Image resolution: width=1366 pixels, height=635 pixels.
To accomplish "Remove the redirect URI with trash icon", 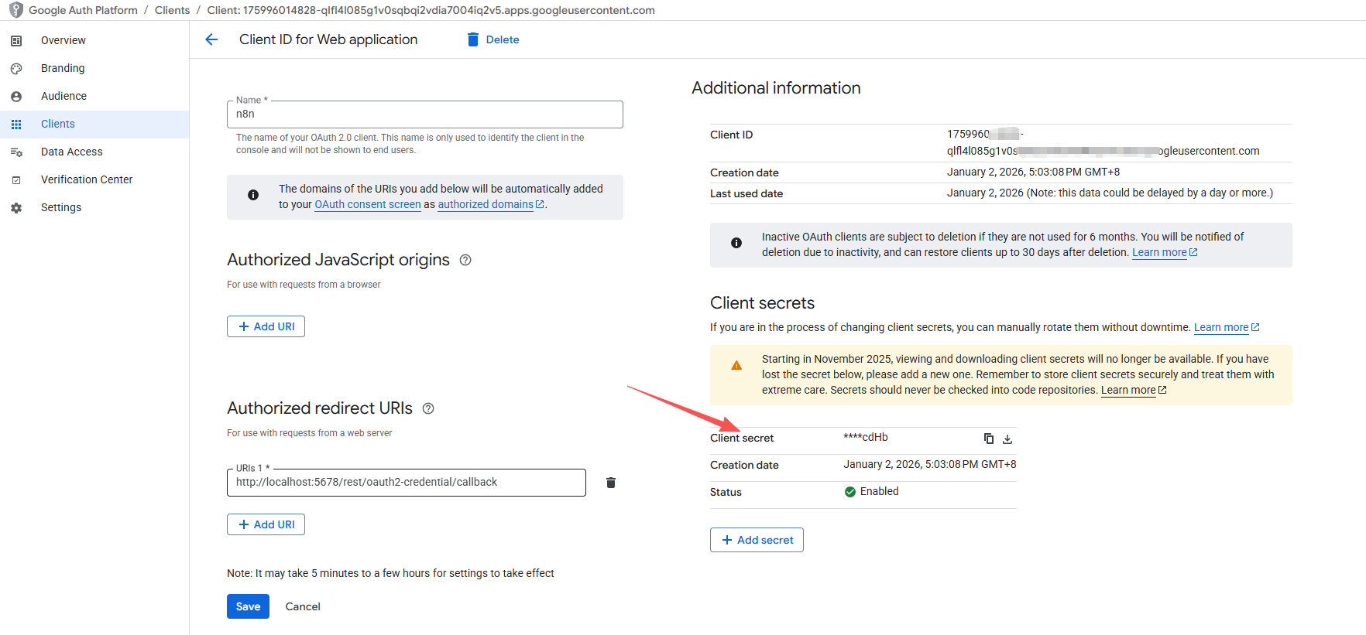I will tap(611, 483).
